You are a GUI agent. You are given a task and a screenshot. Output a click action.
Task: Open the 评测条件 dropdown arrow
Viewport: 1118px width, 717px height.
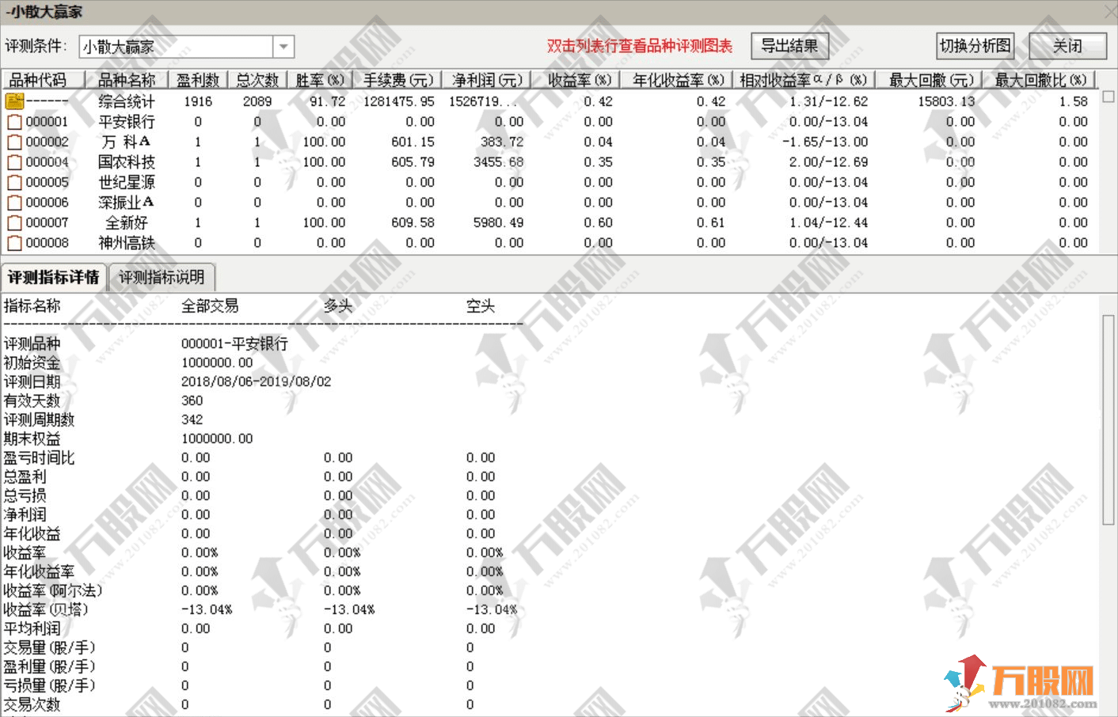pos(283,47)
